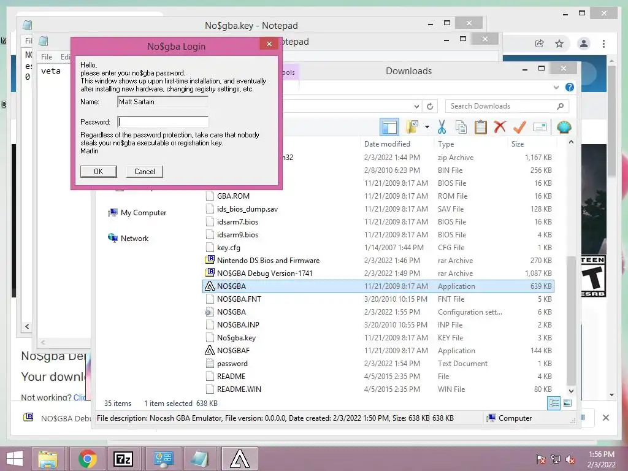The width and height of the screenshot is (628, 471).
Task: Open File Explorer from taskbar
Action: coord(48,459)
